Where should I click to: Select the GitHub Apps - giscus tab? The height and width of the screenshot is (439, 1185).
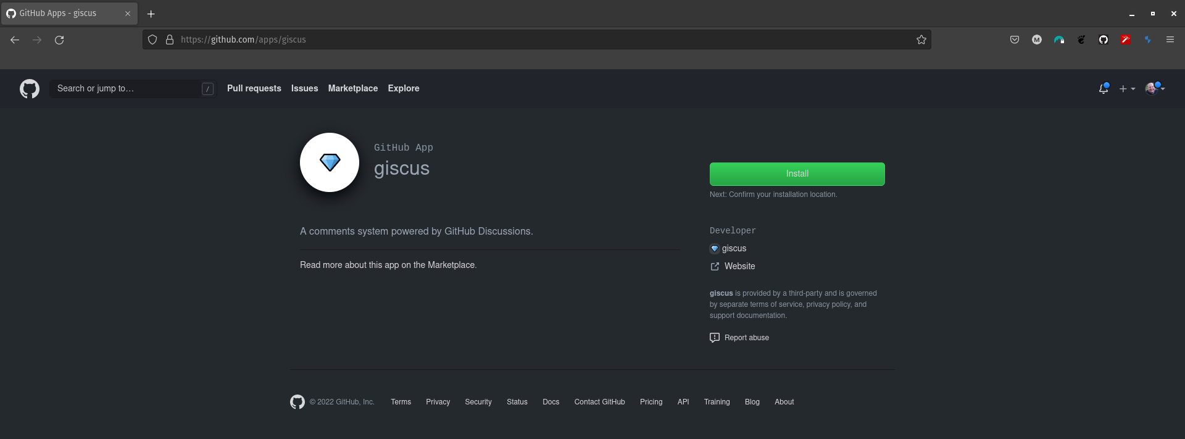tap(69, 14)
